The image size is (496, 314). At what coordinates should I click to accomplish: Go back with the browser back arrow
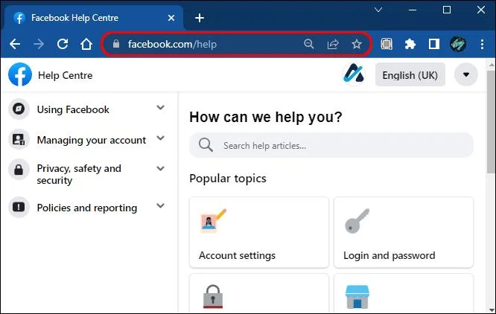15,44
